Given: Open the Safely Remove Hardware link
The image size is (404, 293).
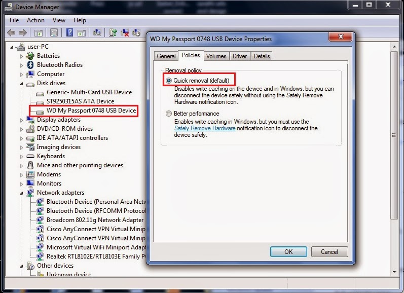Looking at the screenshot, I should pos(205,128).
